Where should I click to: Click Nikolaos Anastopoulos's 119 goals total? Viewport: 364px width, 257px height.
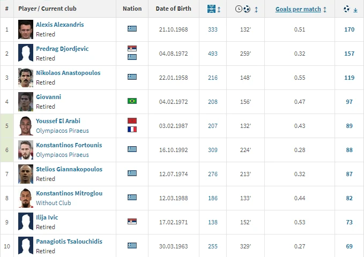coord(349,78)
